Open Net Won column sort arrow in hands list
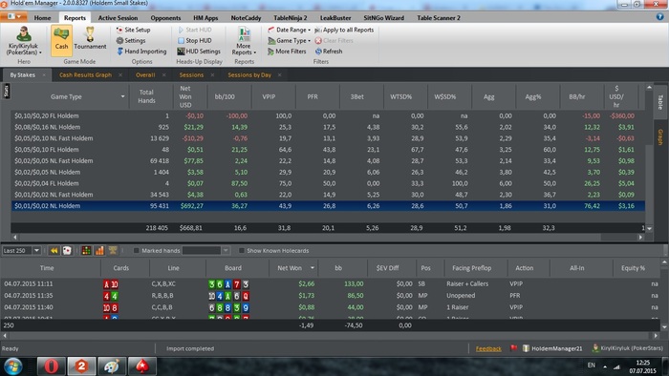 pos(313,268)
